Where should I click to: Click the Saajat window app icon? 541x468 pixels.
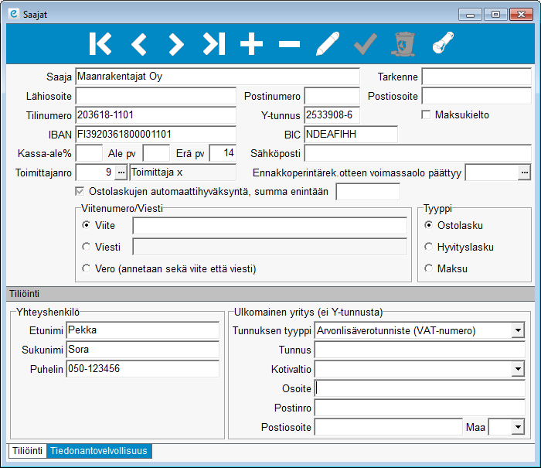coord(14,14)
